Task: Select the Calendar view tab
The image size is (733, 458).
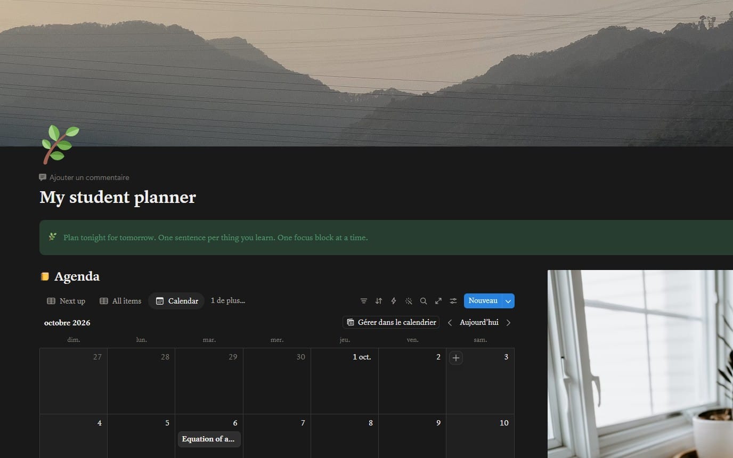Action: coord(176,301)
